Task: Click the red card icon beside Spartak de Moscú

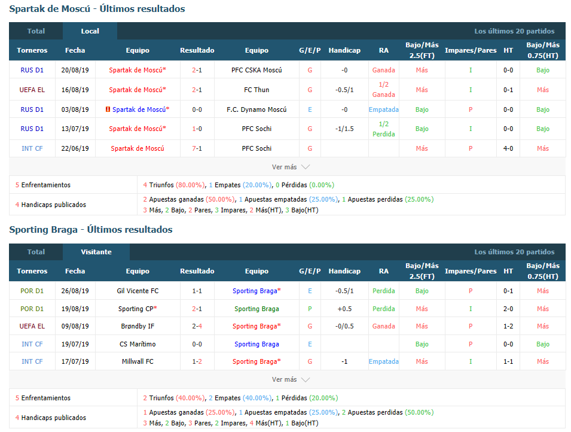Action: point(108,109)
